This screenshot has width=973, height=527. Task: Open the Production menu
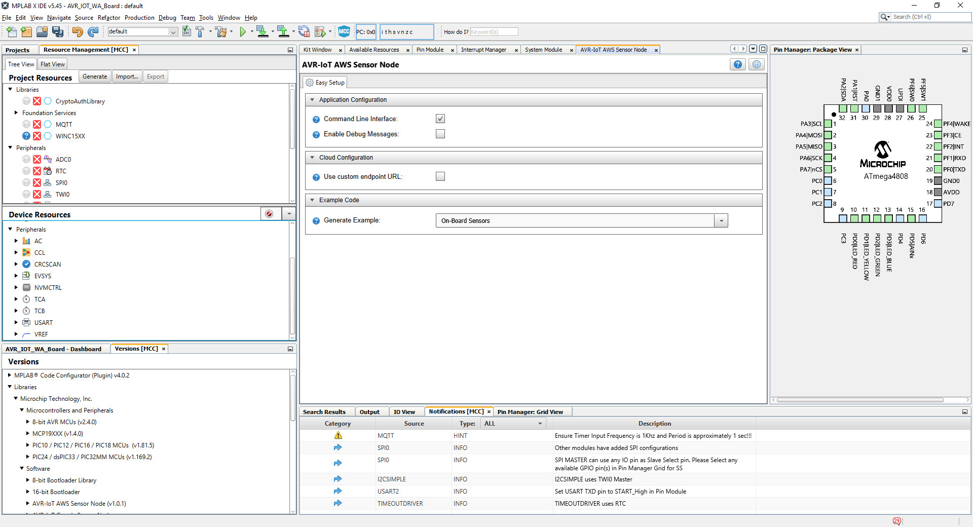(x=139, y=18)
